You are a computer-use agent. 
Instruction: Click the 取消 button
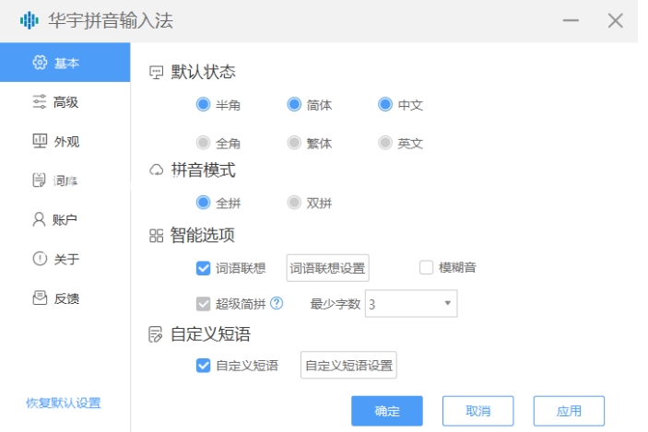[477, 411]
